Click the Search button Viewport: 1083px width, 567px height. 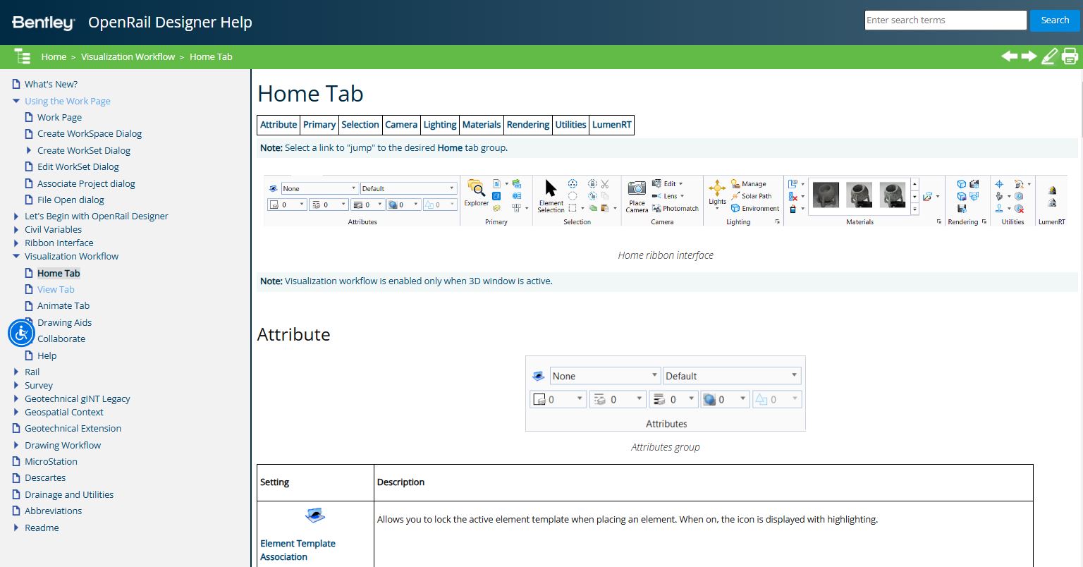pyautogui.click(x=1055, y=20)
